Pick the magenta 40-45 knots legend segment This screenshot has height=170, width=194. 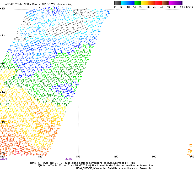[x=172, y=3]
